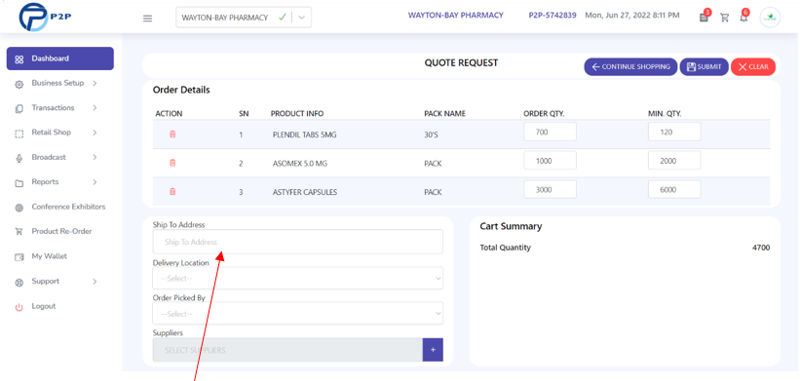
Task: Click the CONTINUE SHOPPING button
Action: coord(630,67)
